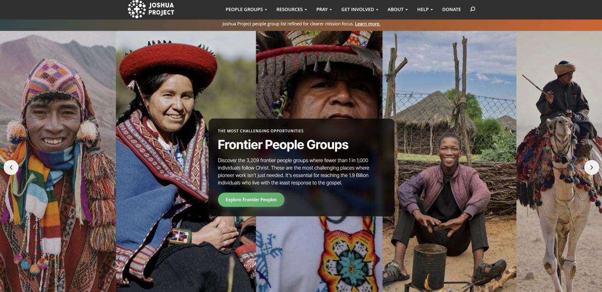The height and width of the screenshot is (292, 602).
Task: Click the Explore Frontier Peoples button
Action: [251, 200]
